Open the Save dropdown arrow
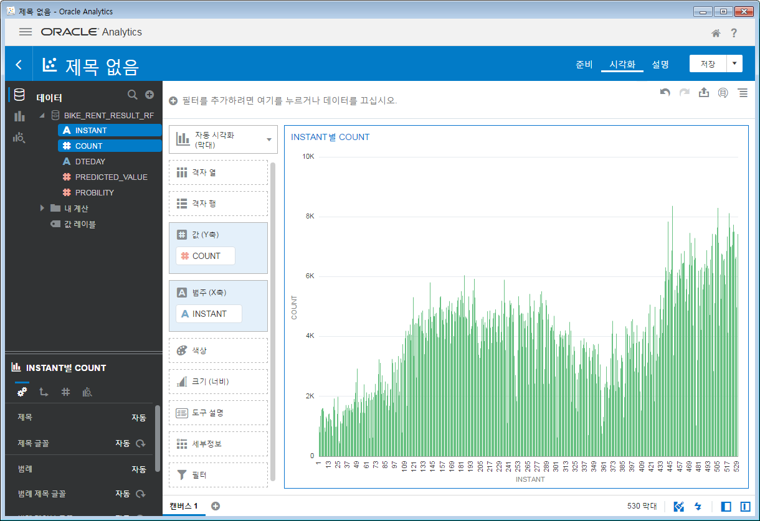Viewport: 760px width, 521px height. click(x=735, y=63)
